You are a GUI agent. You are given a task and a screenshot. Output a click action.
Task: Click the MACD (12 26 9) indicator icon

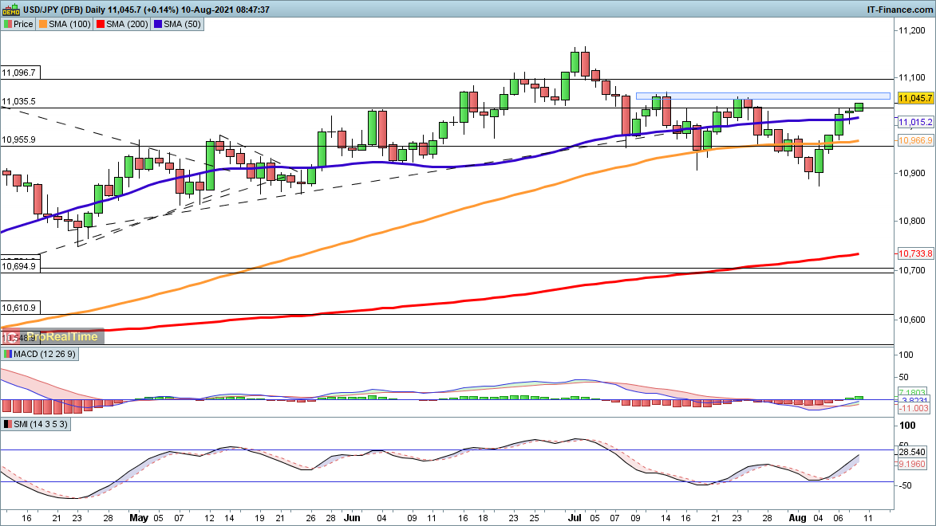pyautogui.click(x=8, y=354)
